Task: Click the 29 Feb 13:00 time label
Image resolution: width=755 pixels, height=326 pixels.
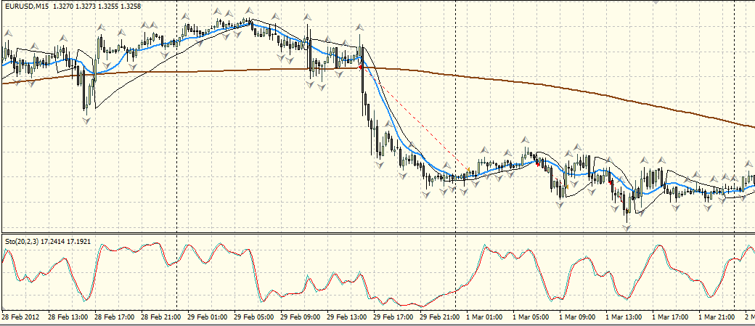Action: tap(347, 317)
